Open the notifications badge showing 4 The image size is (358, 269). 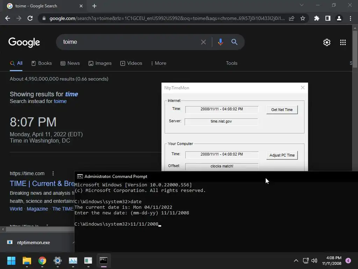(348, 261)
